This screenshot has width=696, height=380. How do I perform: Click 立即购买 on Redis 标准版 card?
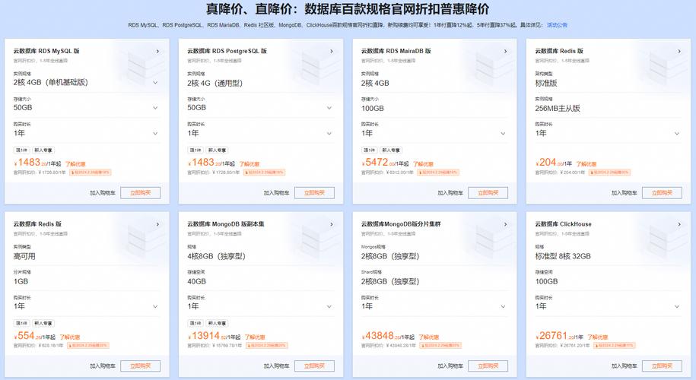(x=662, y=193)
